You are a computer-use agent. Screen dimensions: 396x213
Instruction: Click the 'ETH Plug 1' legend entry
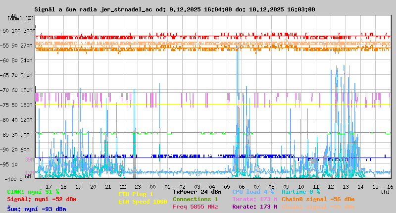pyautogui.click(x=136, y=194)
